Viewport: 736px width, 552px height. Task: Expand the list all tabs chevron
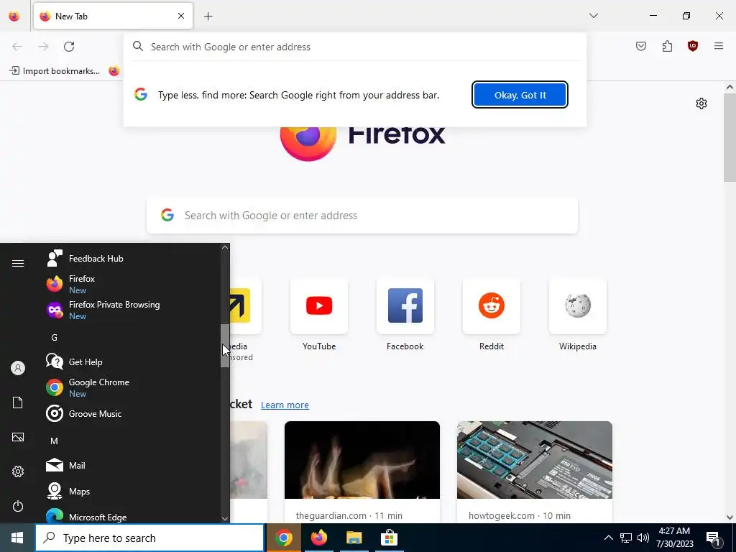click(594, 16)
